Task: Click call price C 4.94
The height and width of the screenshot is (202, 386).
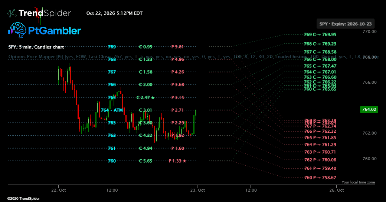Action: click(x=146, y=148)
